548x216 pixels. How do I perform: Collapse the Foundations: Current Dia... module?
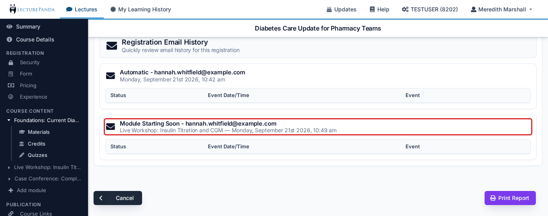click(9, 120)
